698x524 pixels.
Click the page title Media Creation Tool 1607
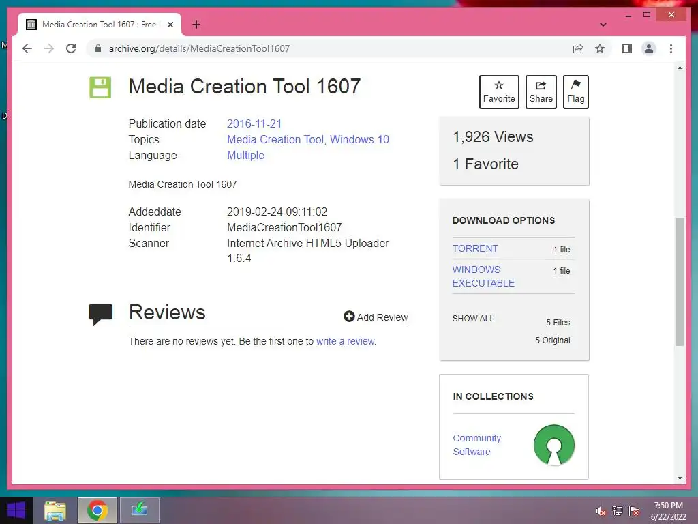pos(245,87)
